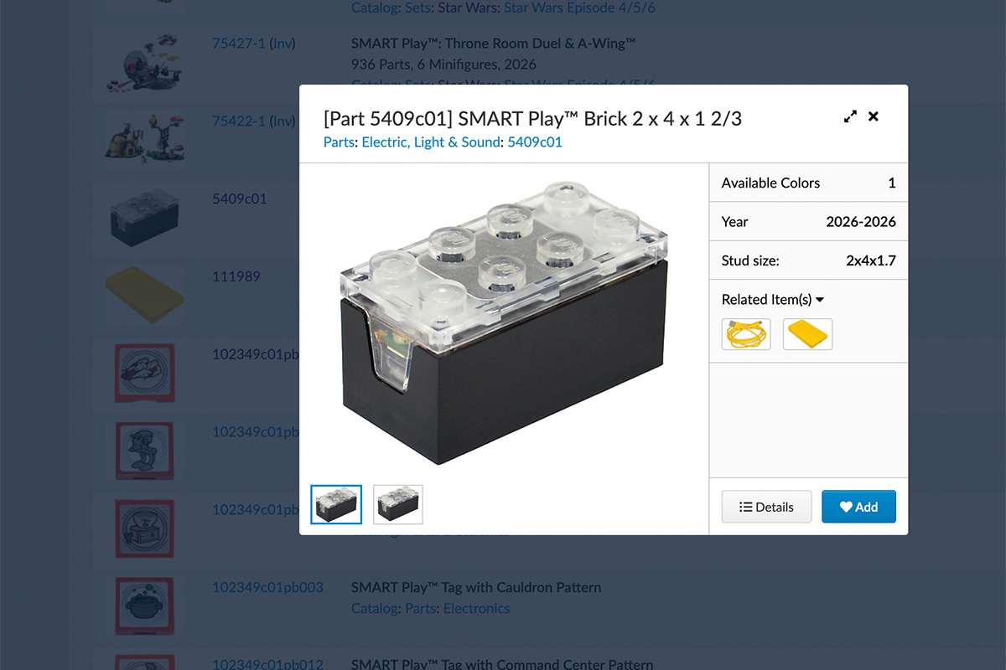This screenshot has height=670, width=1006.
Task: Select the second brick image thumbnail
Action: (x=398, y=504)
